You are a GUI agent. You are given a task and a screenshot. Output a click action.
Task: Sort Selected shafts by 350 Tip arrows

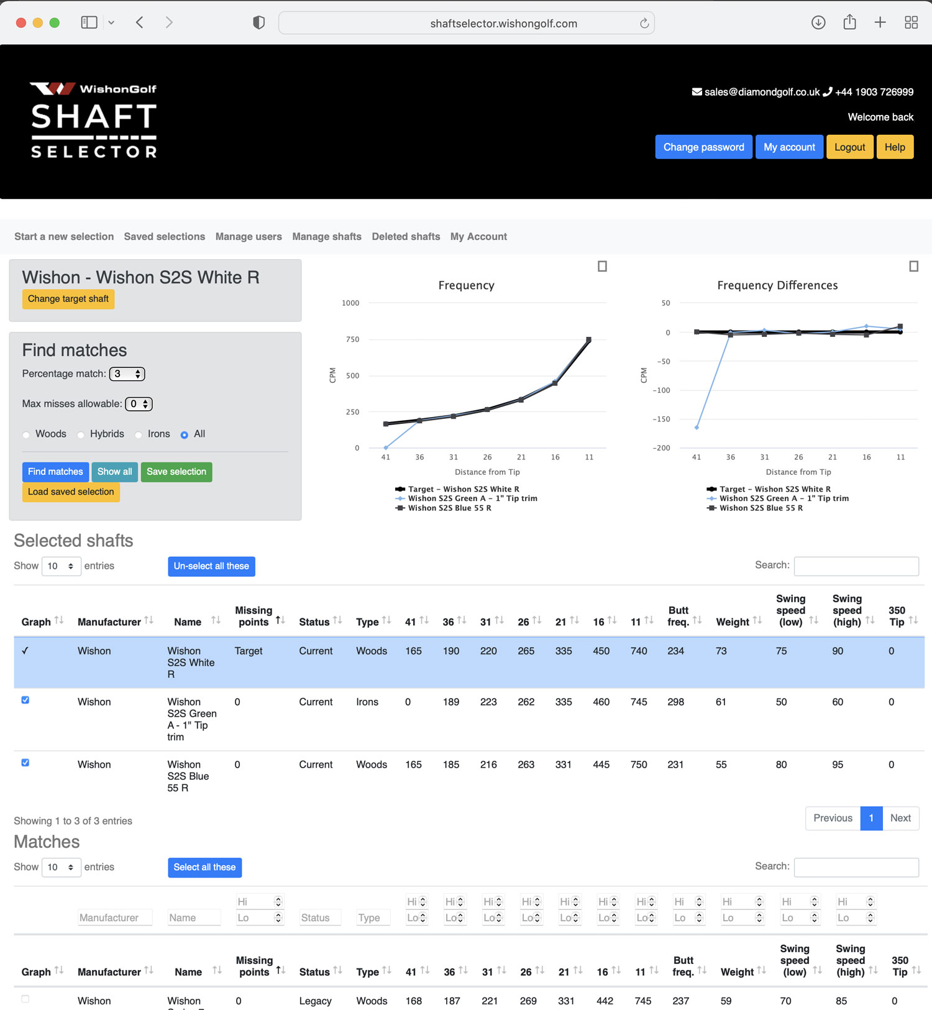(x=913, y=620)
